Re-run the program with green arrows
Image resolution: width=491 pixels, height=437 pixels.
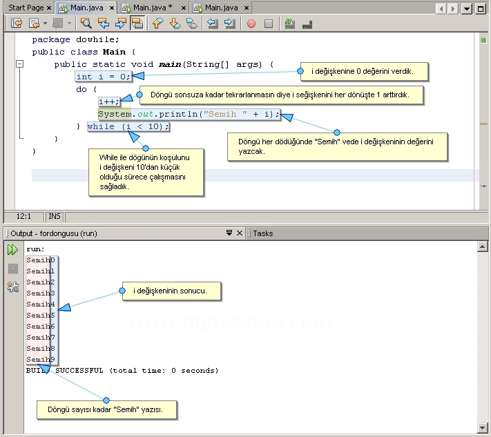pyautogui.click(x=12, y=250)
